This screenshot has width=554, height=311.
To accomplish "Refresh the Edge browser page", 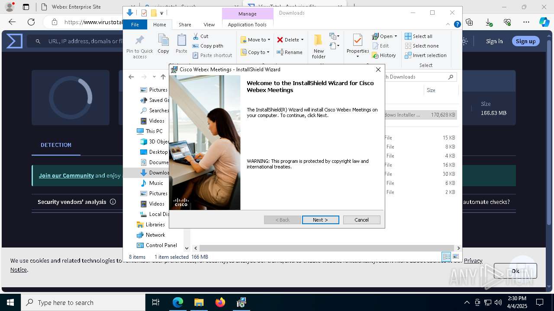I will [31, 22].
